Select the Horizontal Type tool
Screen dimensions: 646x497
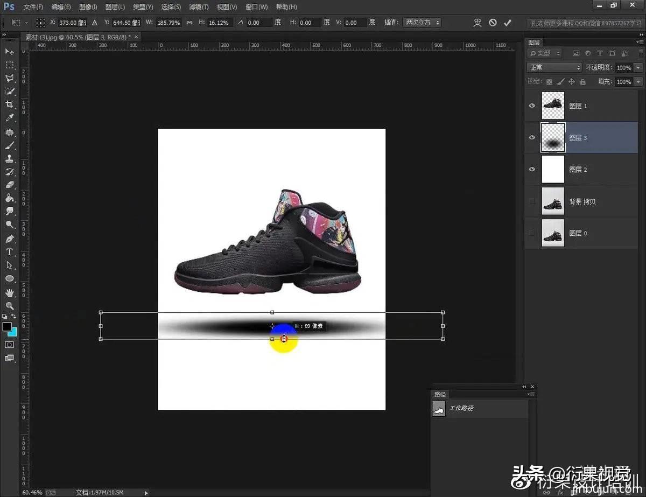(x=10, y=252)
